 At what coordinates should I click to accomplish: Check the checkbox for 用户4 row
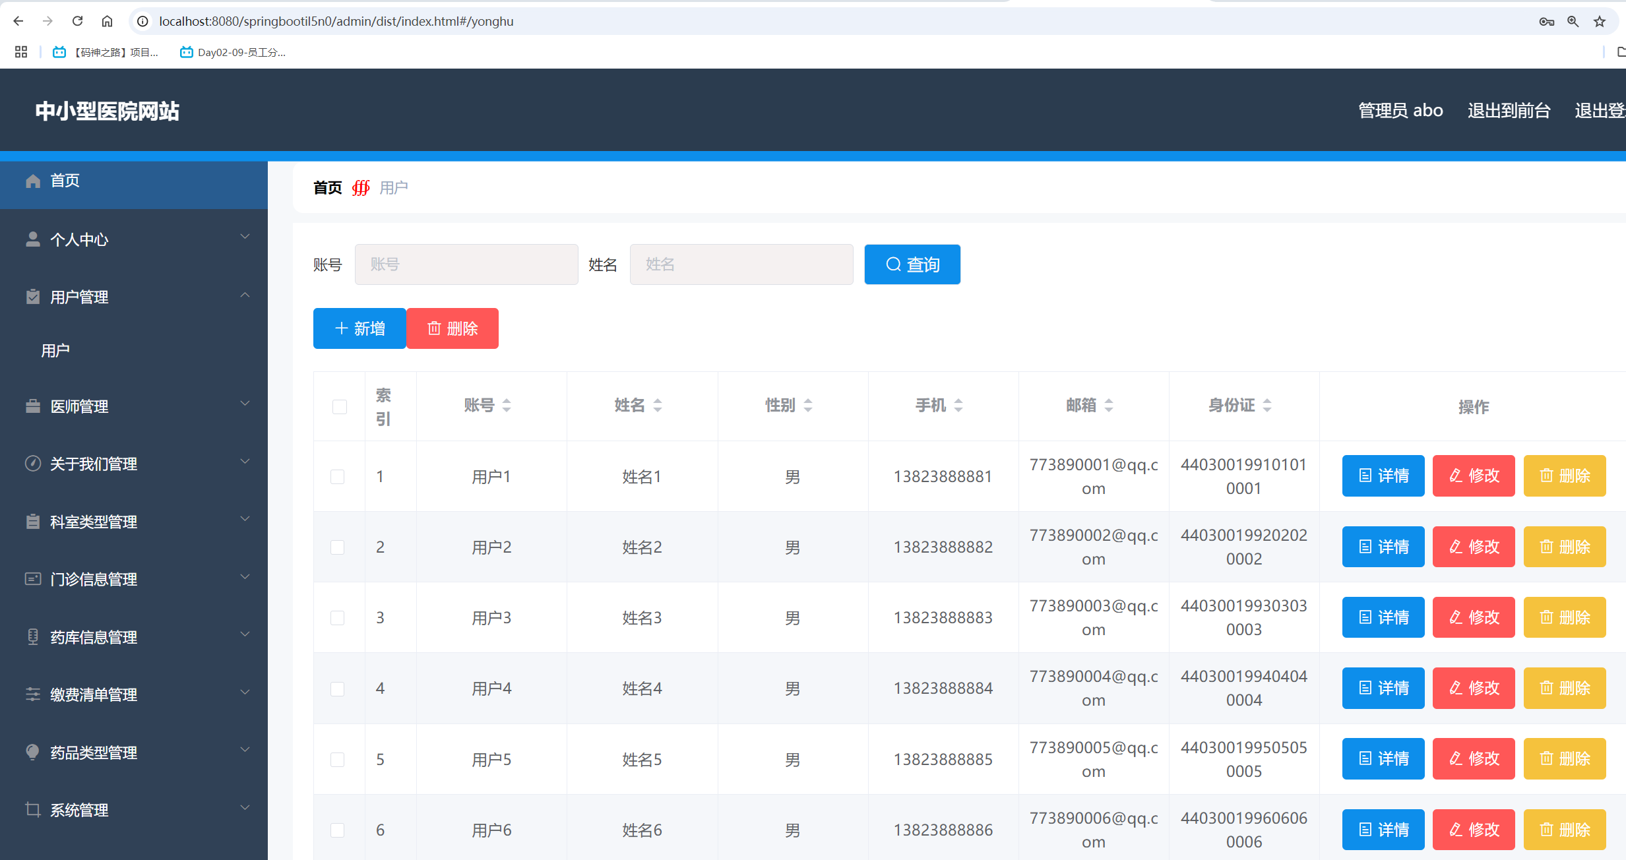(x=338, y=689)
